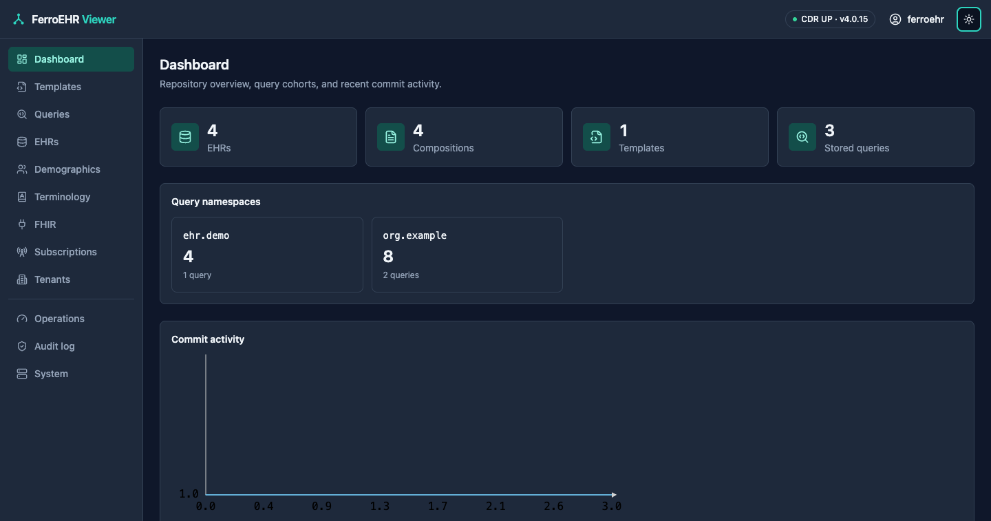Image resolution: width=991 pixels, height=521 pixels.
Task: Click the user avatar icon next to ferroehr
Action: point(895,19)
